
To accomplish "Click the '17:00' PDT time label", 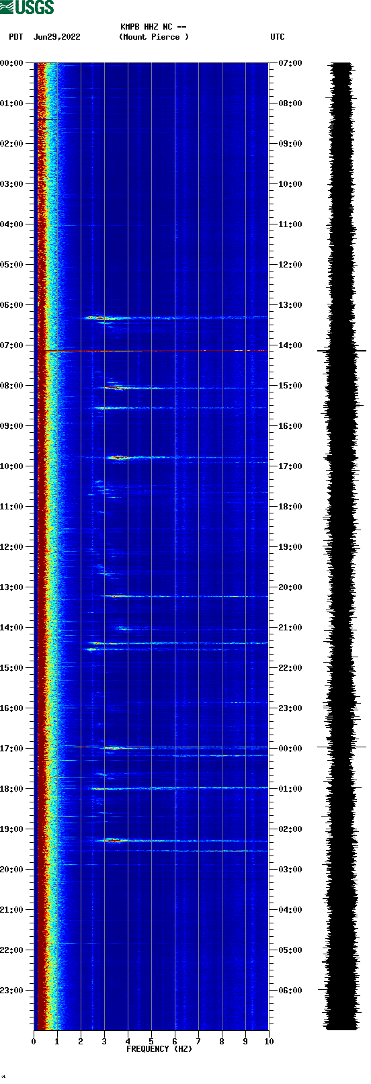I will coord(12,749).
